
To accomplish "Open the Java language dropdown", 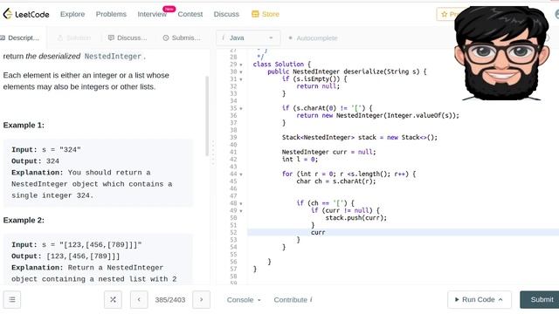I will tap(248, 38).
